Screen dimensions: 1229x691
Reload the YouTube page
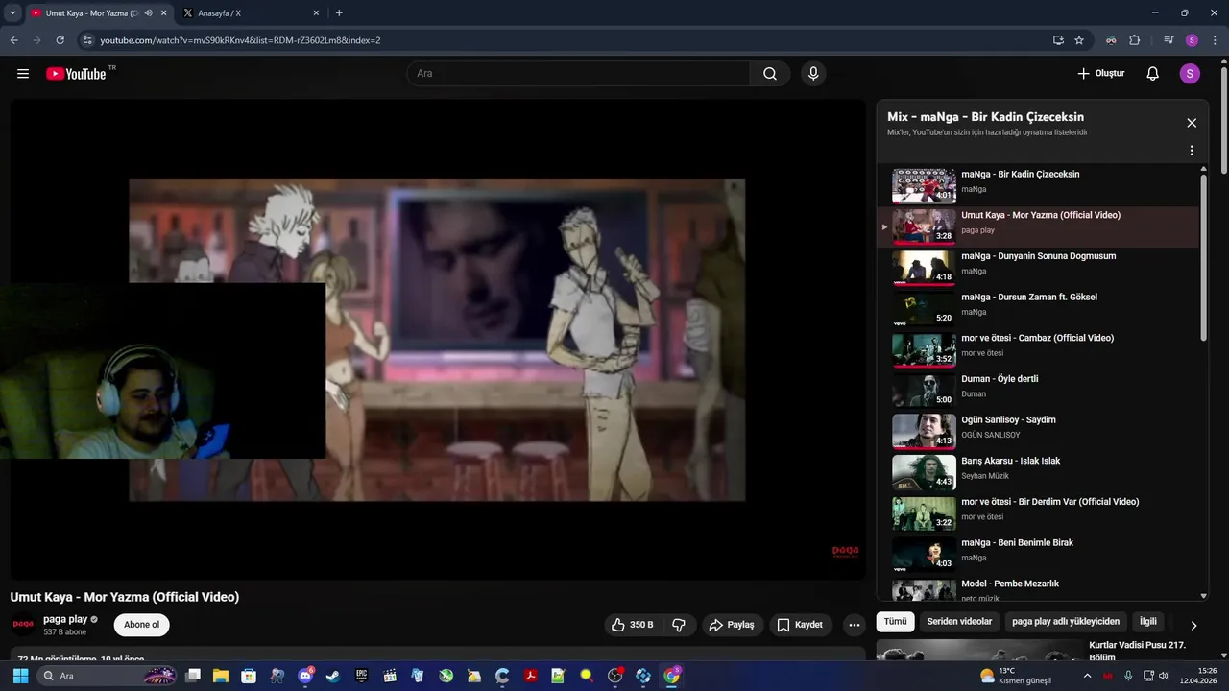(60, 40)
